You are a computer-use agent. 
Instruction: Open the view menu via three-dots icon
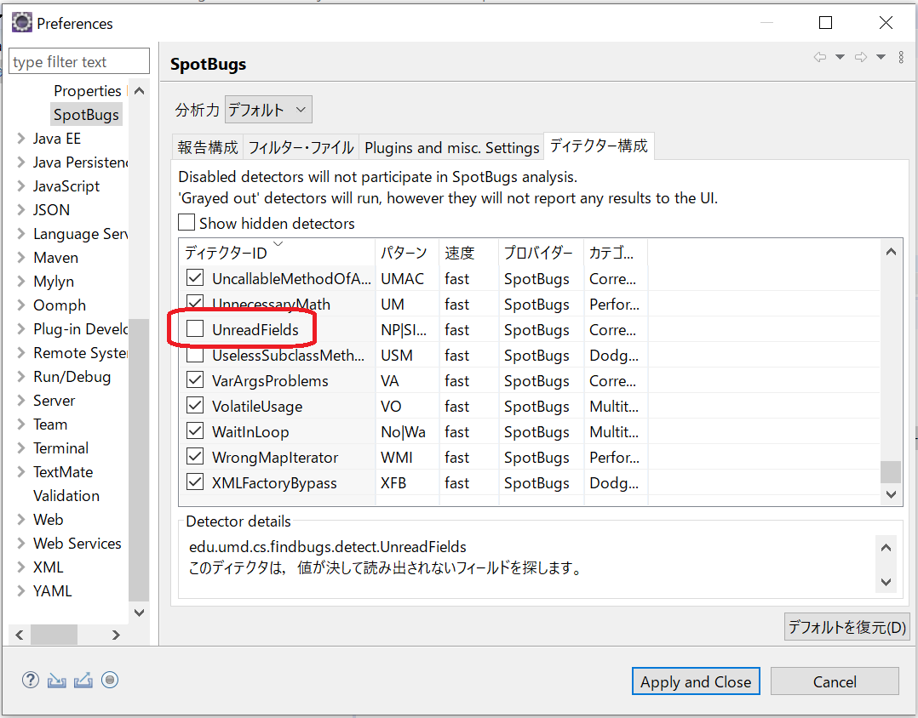901,57
